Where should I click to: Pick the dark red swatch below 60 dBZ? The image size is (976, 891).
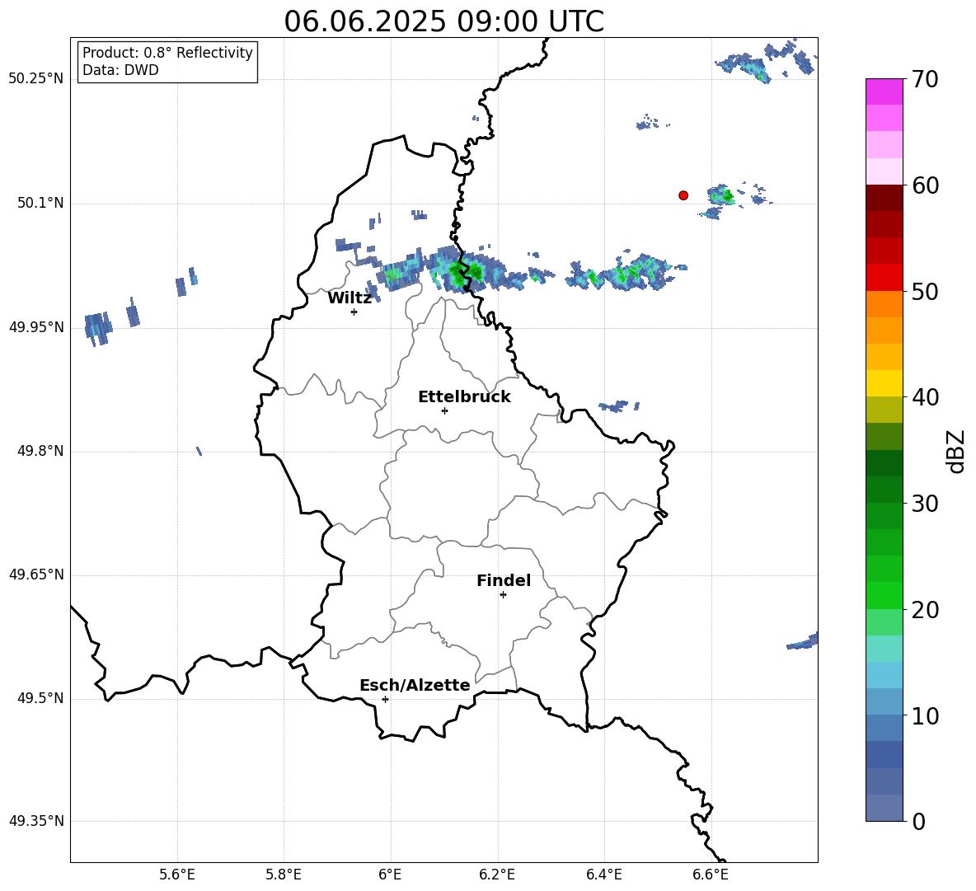(x=884, y=198)
